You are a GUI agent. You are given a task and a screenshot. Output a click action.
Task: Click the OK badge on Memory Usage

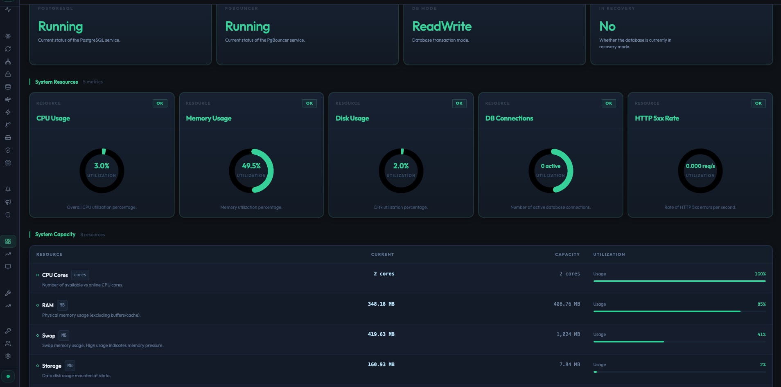pyautogui.click(x=309, y=103)
